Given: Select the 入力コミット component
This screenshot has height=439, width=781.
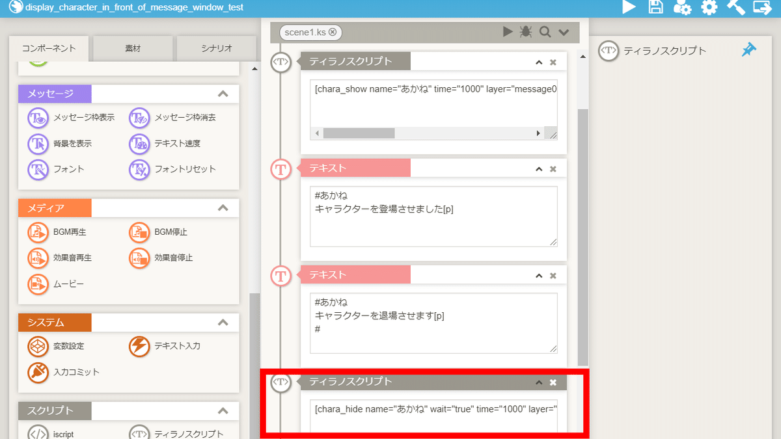Looking at the screenshot, I should coord(64,372).
